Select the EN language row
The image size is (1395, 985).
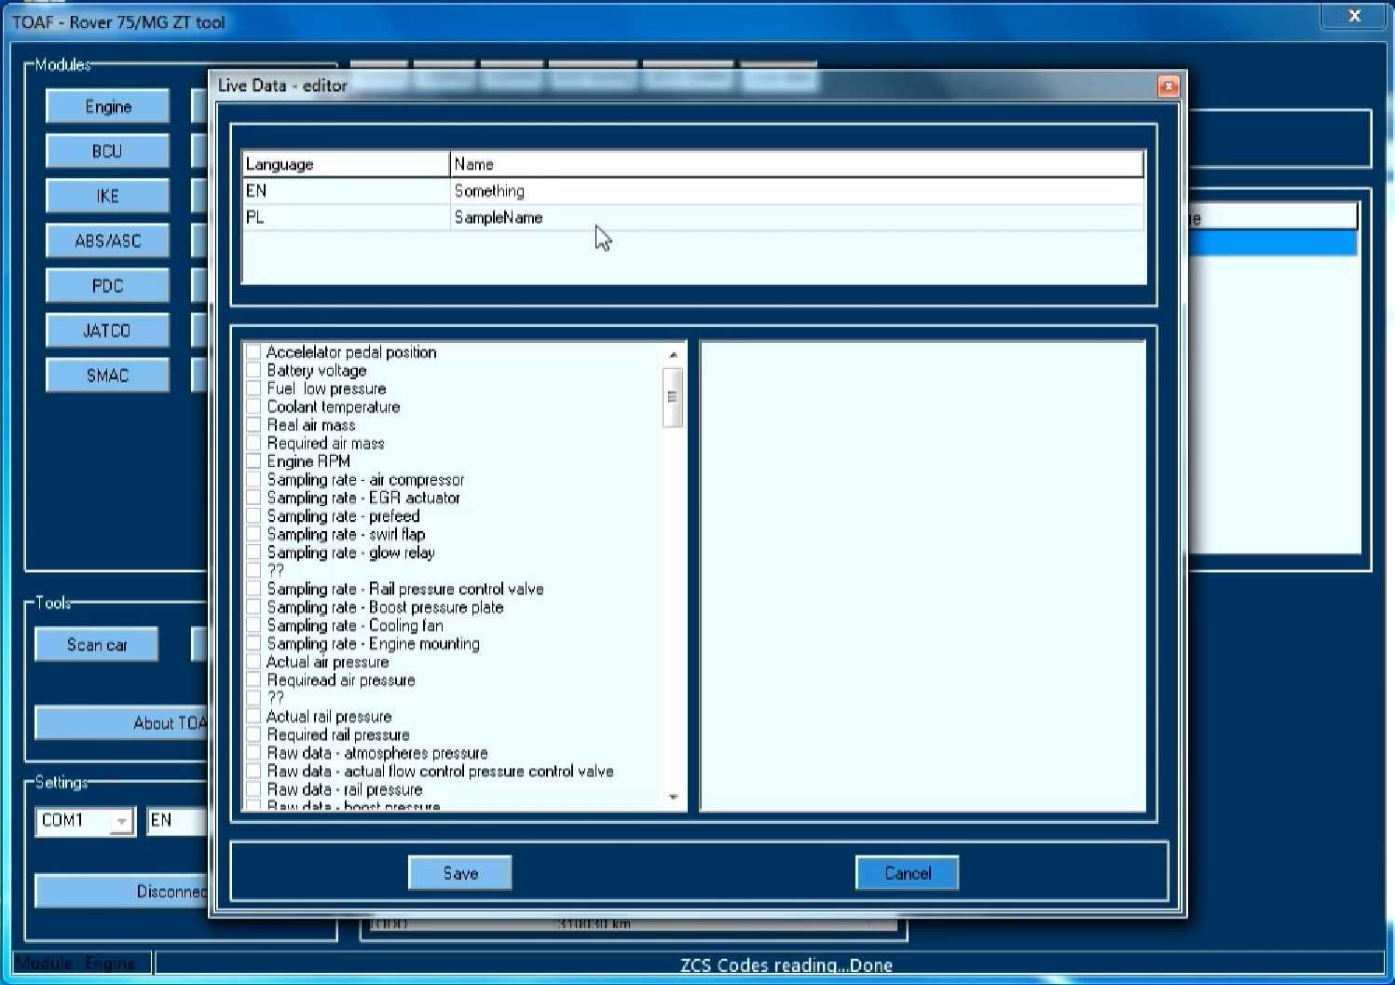[693, 191]
